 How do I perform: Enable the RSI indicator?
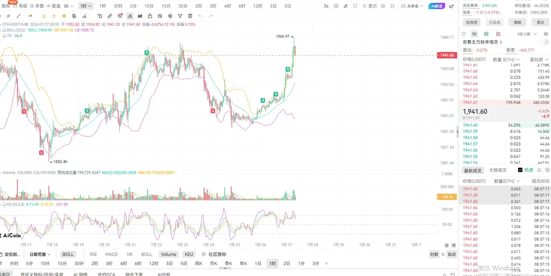point(93,254)
